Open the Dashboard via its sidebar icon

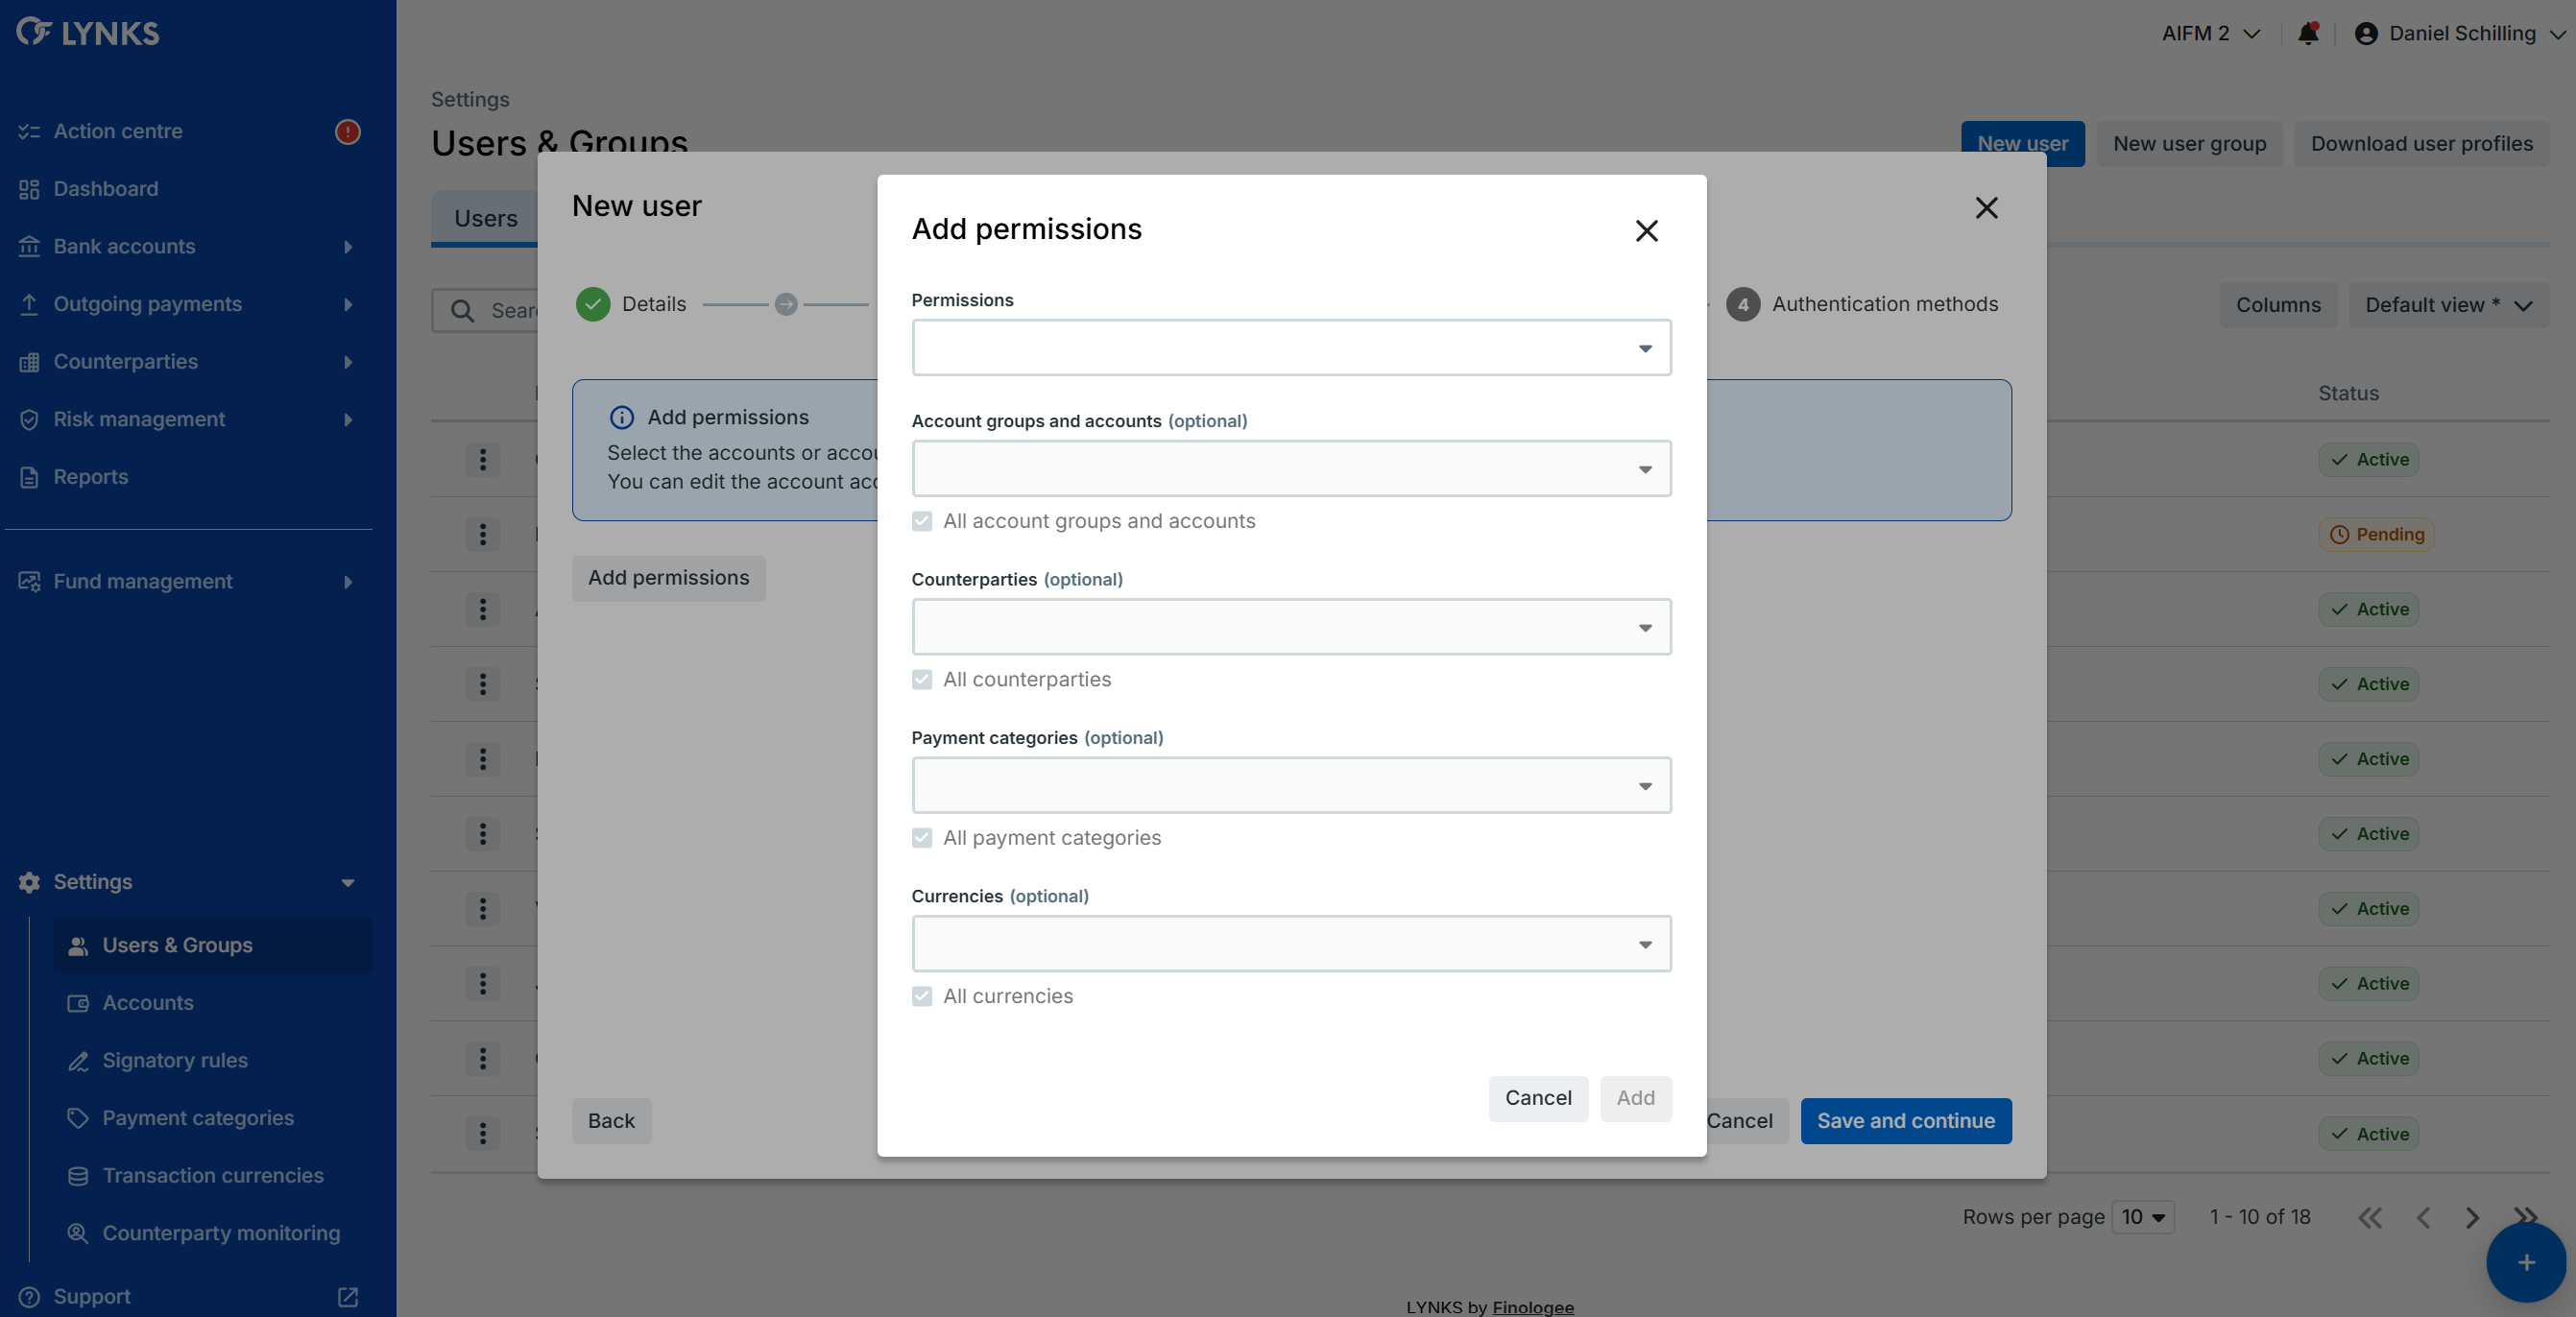(x=29, y=189)
